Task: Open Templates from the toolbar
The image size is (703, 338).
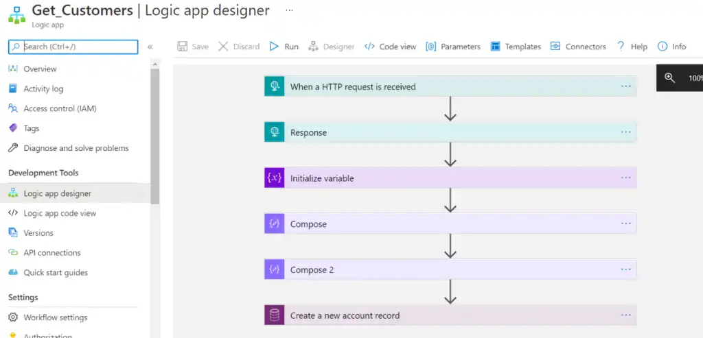Action: (516, 47)
